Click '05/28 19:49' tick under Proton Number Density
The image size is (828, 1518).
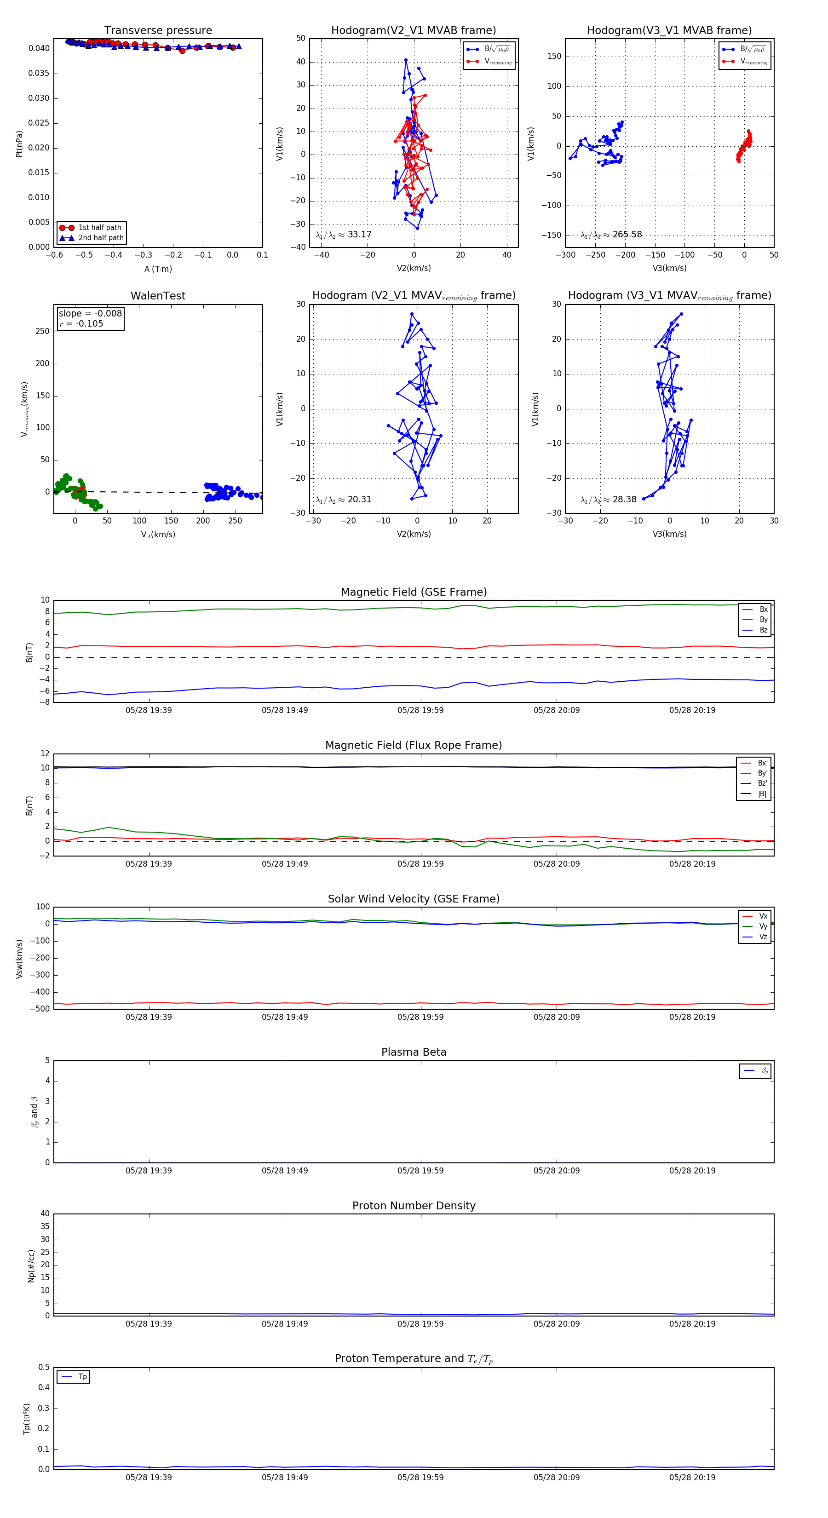click(285, 1324)
